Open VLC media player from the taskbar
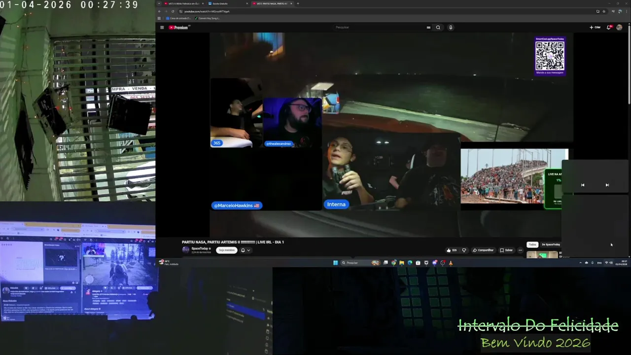631x355 pixels. click(451, 263)
